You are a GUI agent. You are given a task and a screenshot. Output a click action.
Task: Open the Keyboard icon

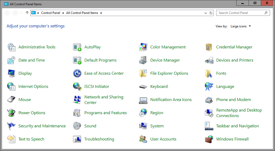pyautogui.click(x=143, y=86)
